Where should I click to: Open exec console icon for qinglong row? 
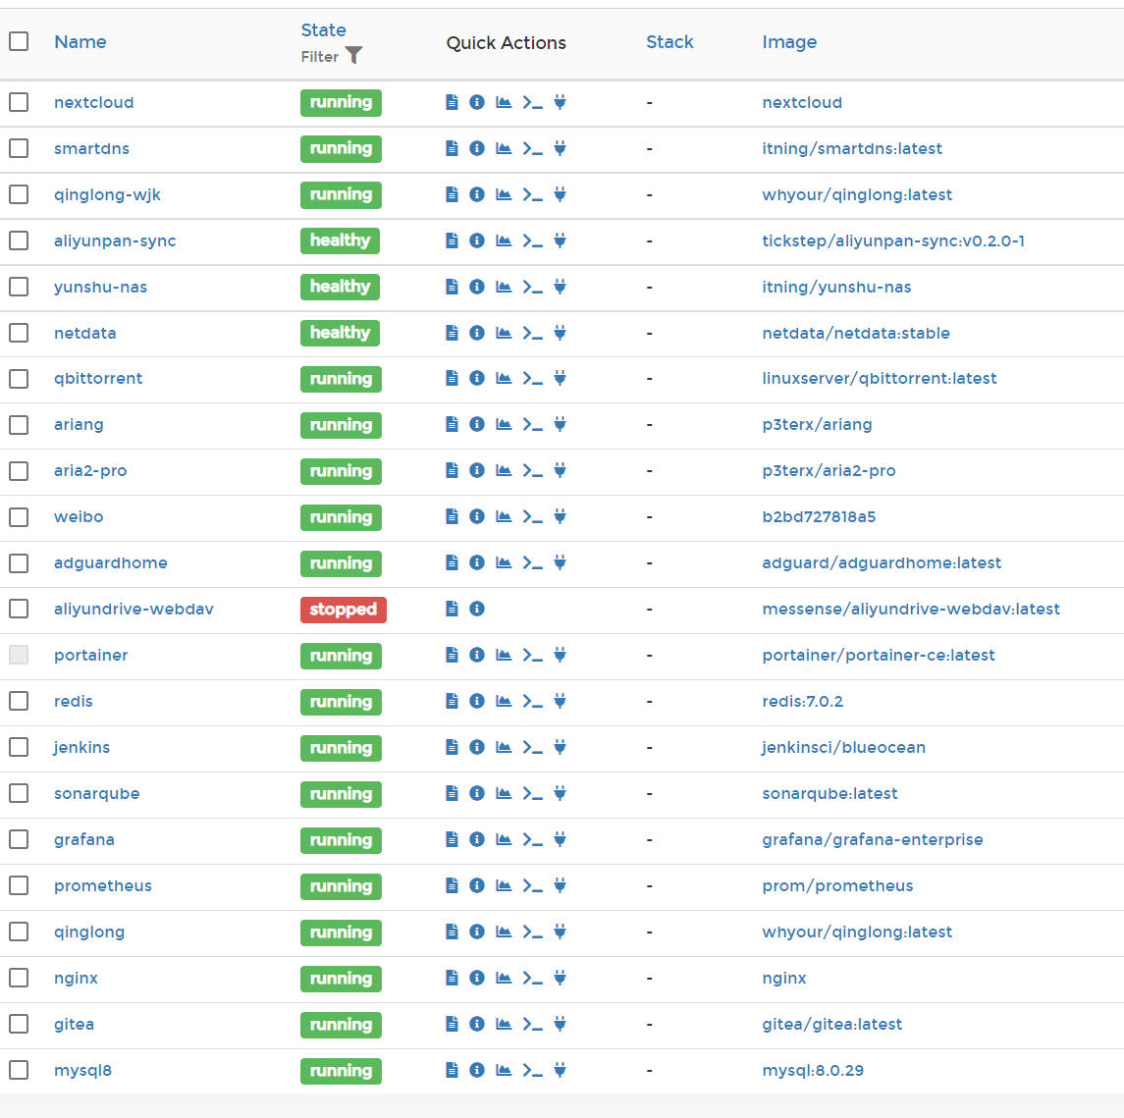(x=533, y=932)
